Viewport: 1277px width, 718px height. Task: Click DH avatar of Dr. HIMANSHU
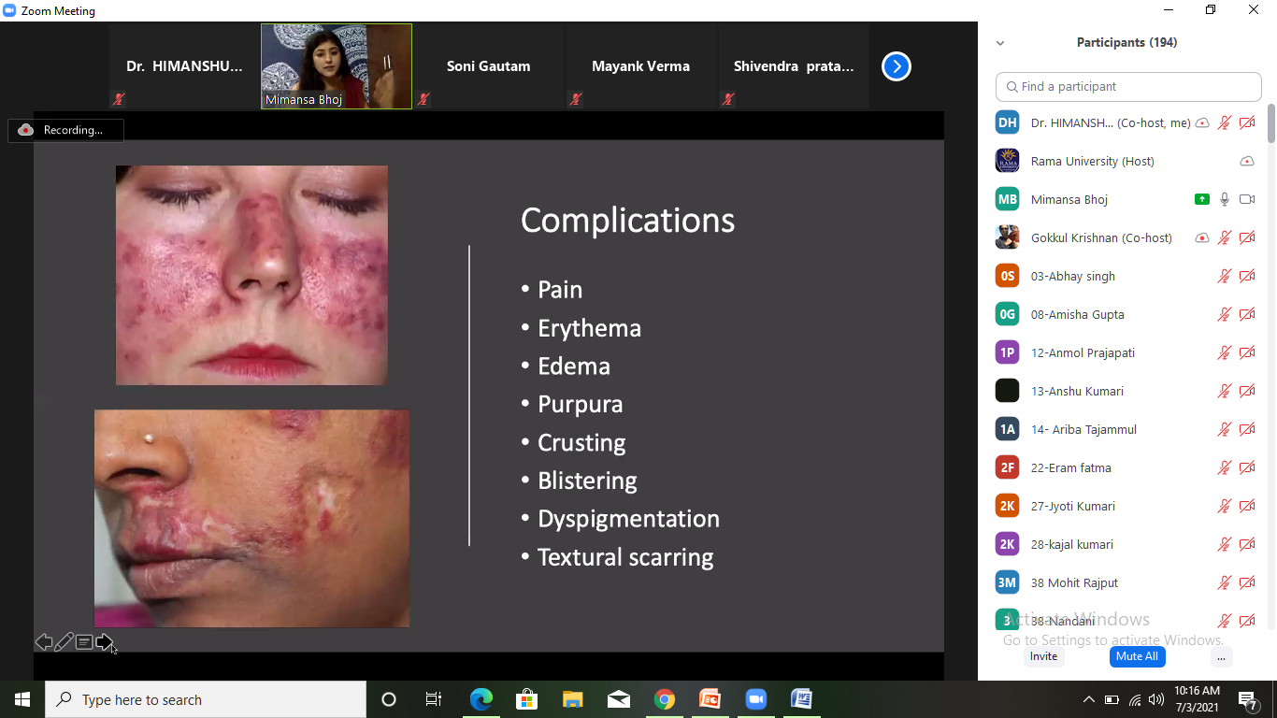coord(1007,122)
